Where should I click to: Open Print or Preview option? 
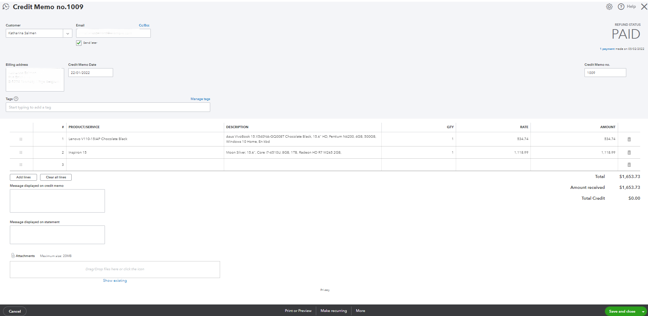click(298, 311)
